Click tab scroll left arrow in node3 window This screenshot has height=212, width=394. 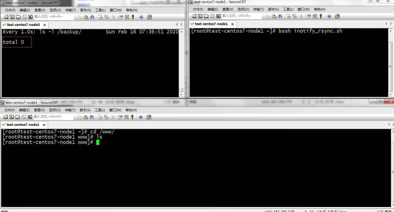(177, 25)
